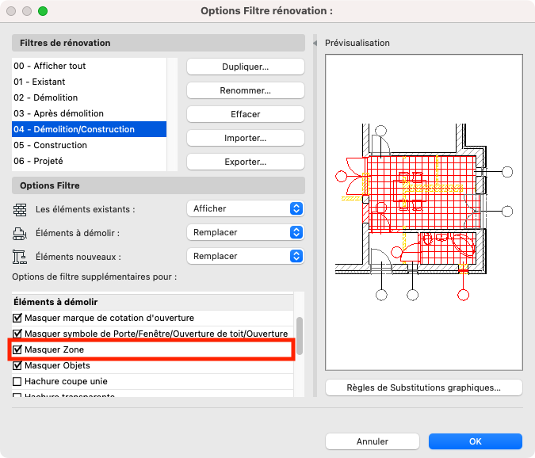This screenshot has width=535, height=458.
Task: Click the new elements crane icon
Action: [20, 258]
